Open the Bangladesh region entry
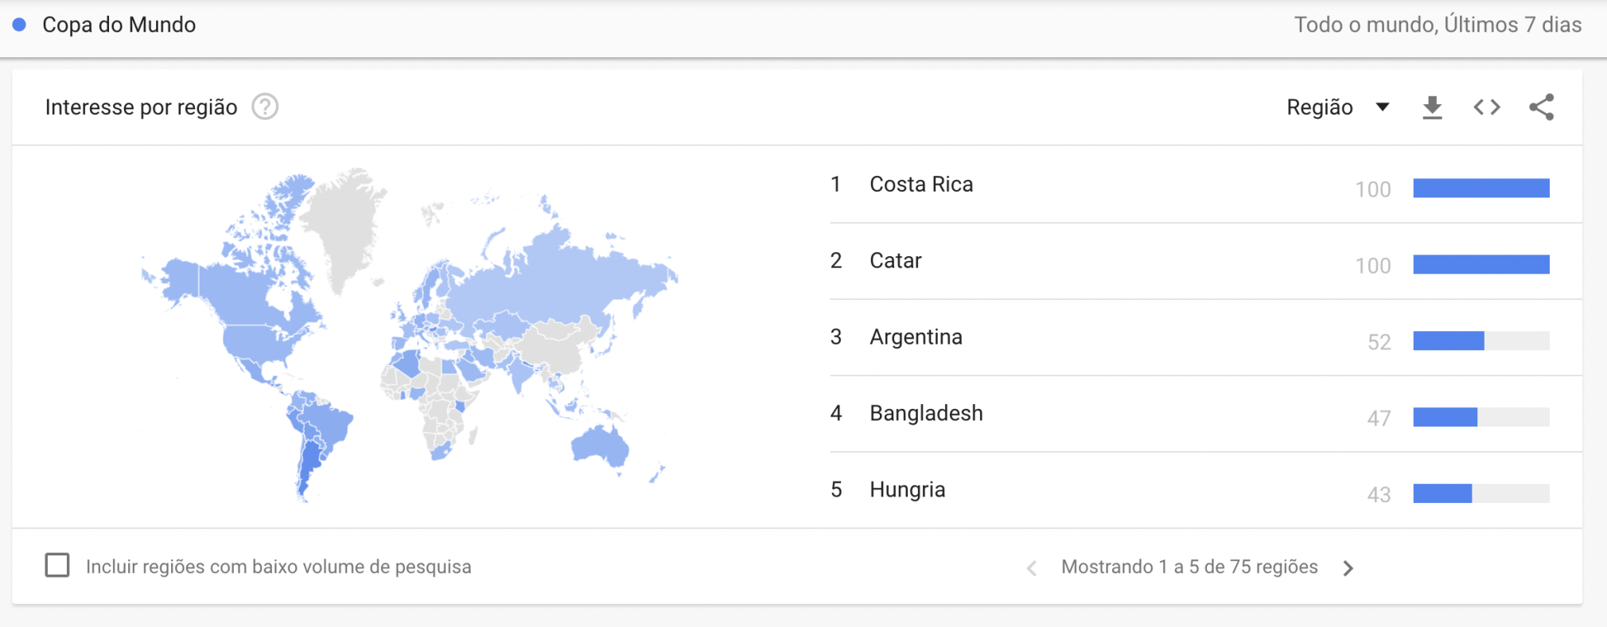The width and height of the screenshot is (1607, 627). point(927,413)
